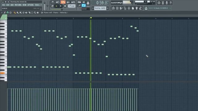Screen dimensions: 198x111
Task: Open piano roll wrench tools icon
Action: pos(5,13)
